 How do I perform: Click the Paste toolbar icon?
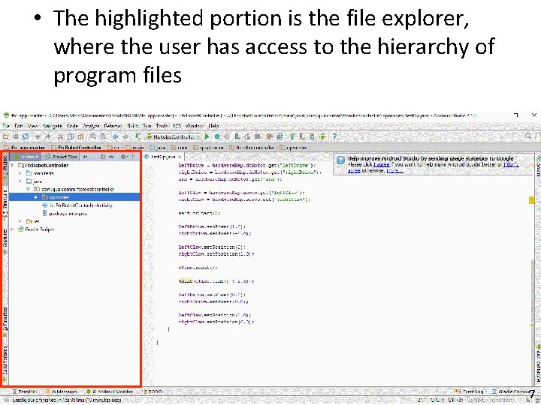(x=80, y=136)
